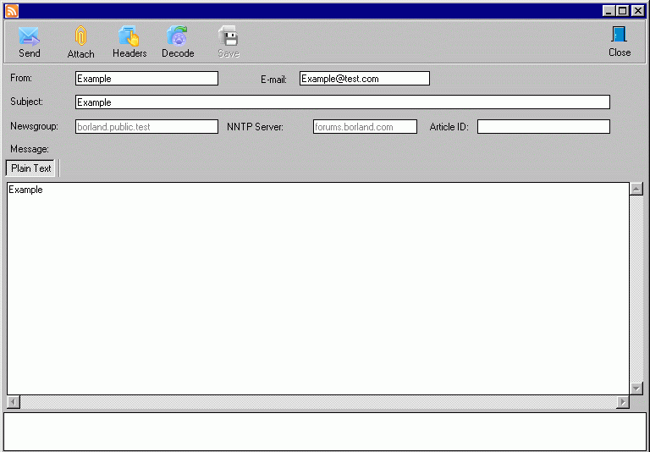
Task: Click inside the message body text area
Action: click(318, 289)
